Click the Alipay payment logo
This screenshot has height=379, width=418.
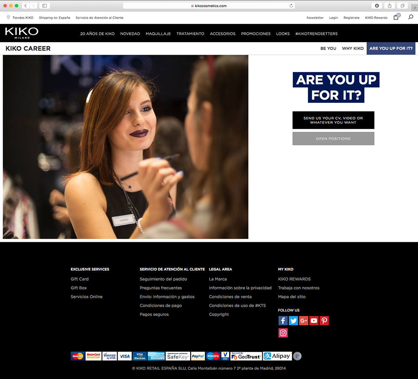(x=277, y=356)
